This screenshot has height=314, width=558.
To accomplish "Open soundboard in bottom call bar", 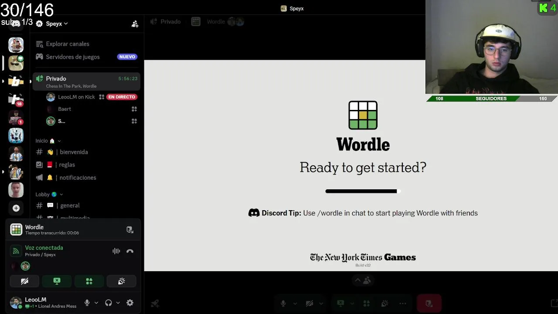I will click(384, 304).
